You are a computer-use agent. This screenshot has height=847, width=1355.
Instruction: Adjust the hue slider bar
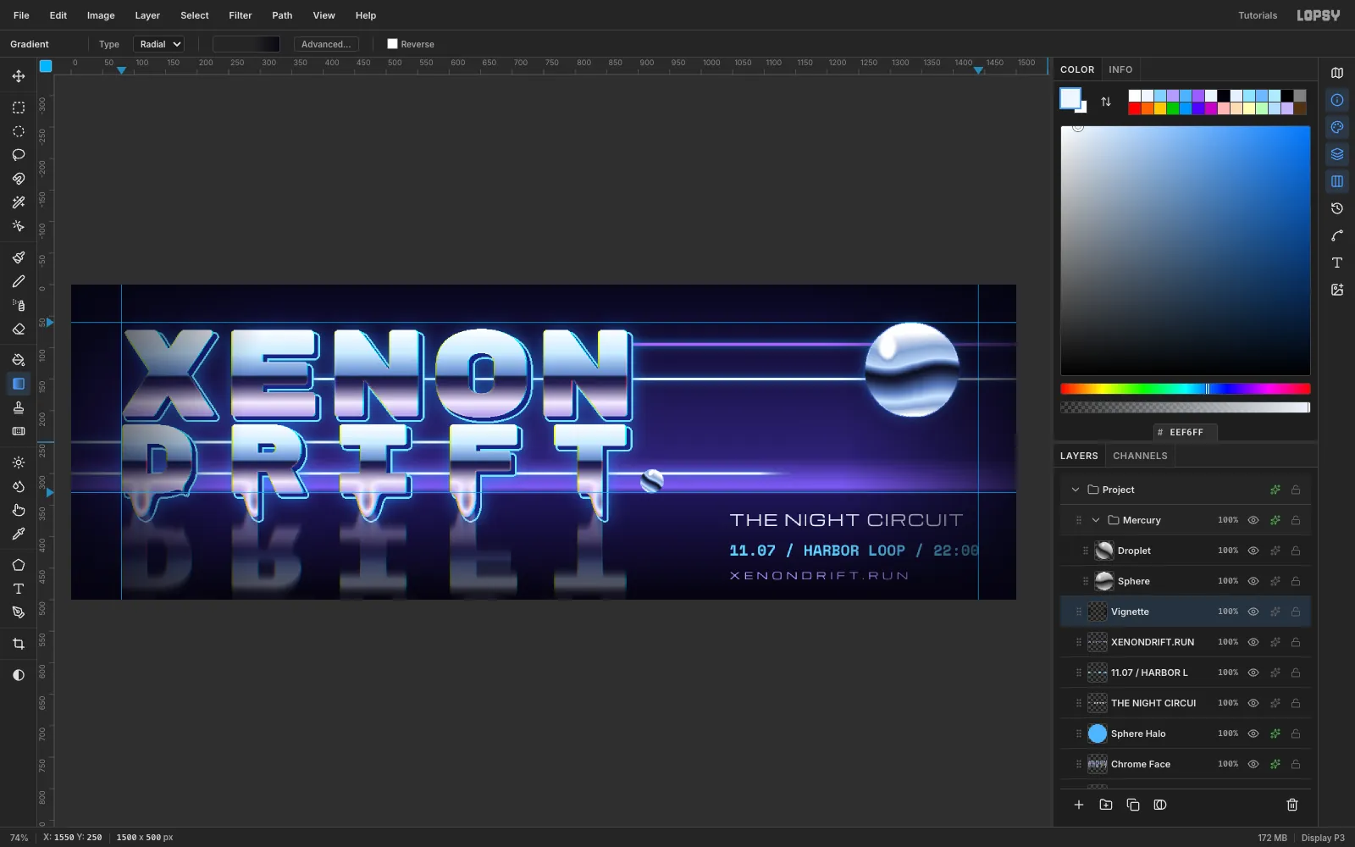coord(1185,389)
